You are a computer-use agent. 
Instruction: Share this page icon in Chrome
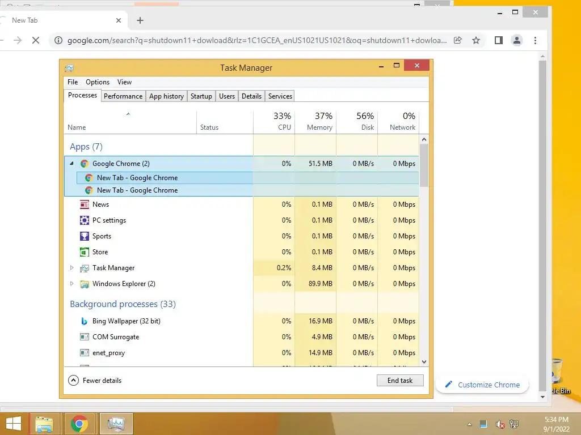[458, 40]
